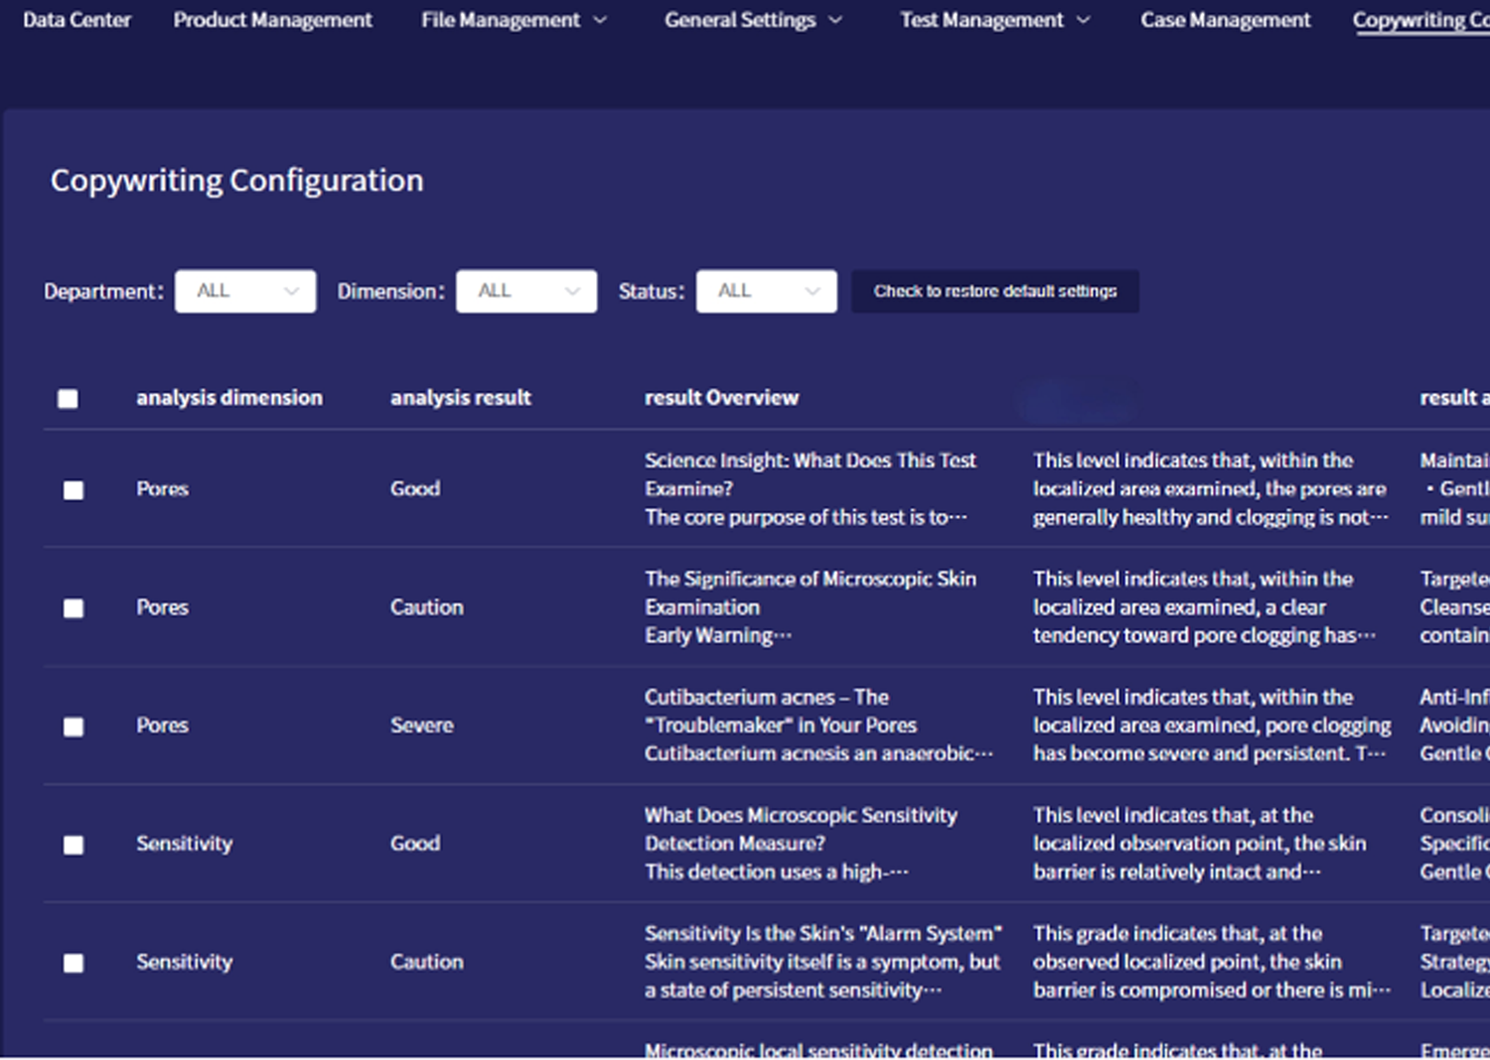Viewport: 1490px width, 1060px height.
Task: Check the Sensitivity Good row checkbox
Action: click(x=74, y=845)
